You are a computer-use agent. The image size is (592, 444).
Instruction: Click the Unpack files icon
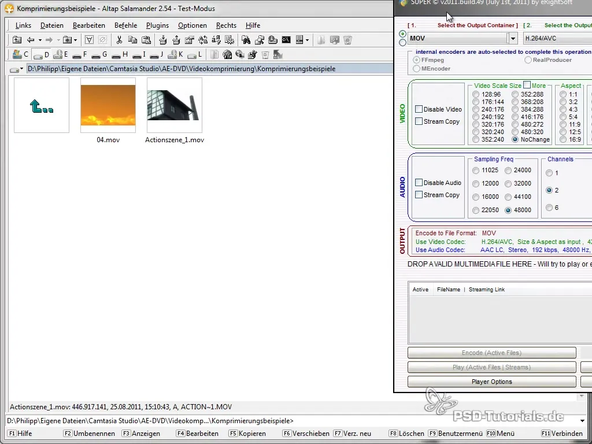176,40
